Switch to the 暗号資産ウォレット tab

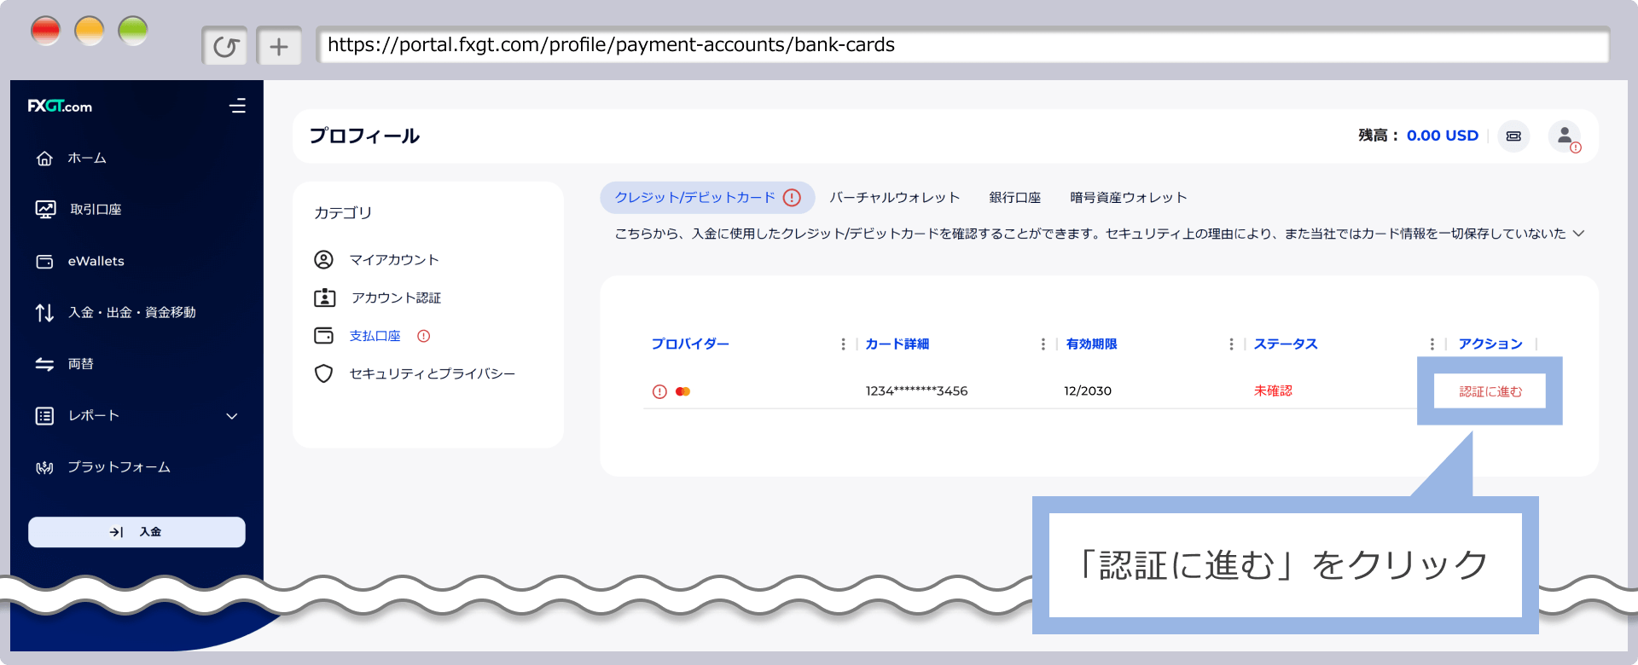(1129, 198)
